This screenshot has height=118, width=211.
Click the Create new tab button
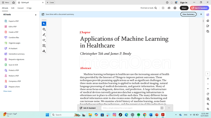tap(50, 3)
